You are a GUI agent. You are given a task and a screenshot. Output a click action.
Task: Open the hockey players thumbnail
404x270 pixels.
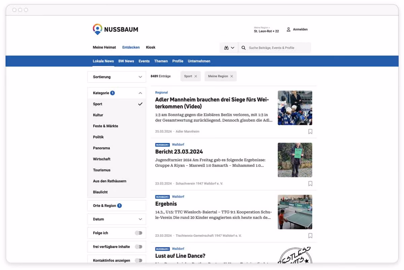(x=295, y=108)
